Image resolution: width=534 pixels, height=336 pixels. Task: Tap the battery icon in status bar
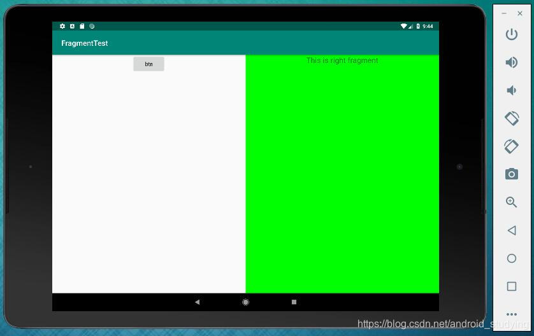click(418, 26)
